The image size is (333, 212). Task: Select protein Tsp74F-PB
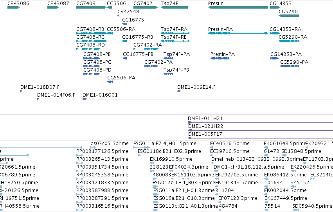point(168,74)
